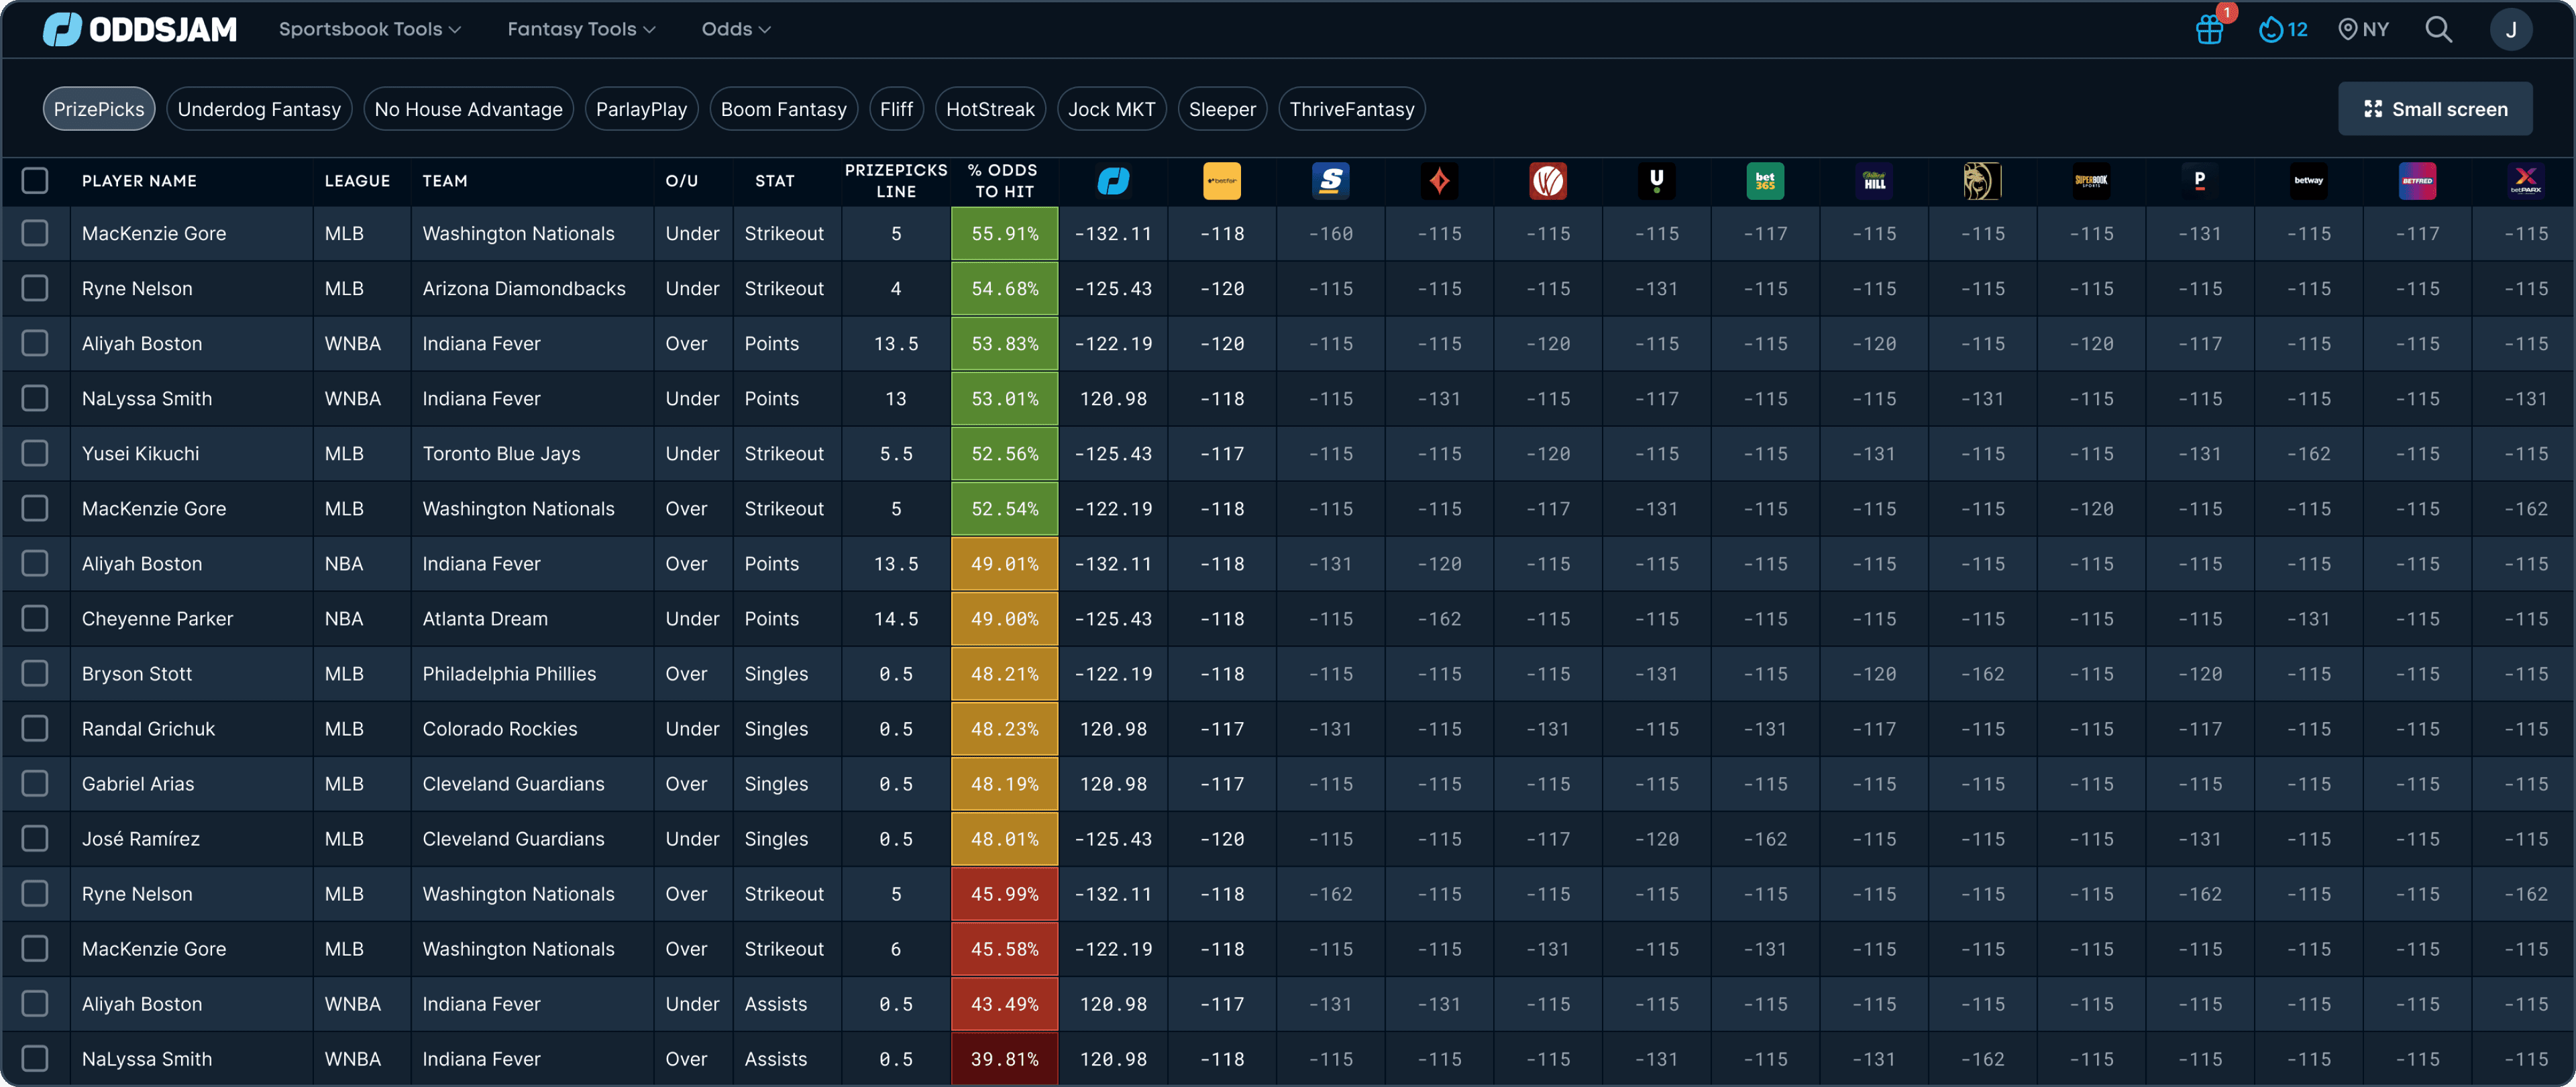Image resolution: width=2576 pixels, height=1087 pixels.
Task: Click the BetMGM lion column icon
Action: [x=1982, y=181]
